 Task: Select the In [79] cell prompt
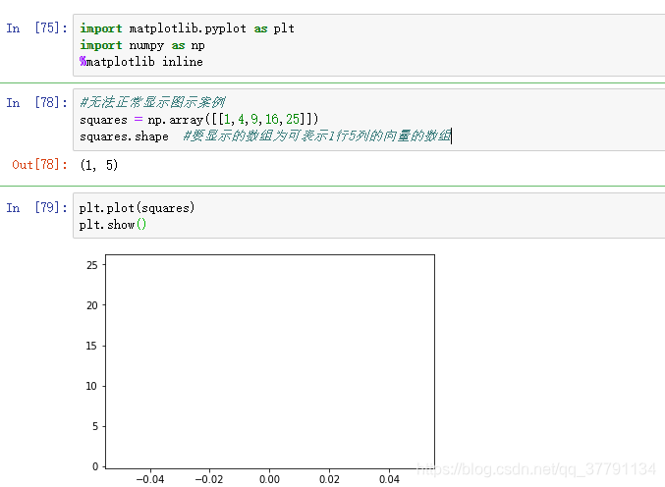(36, 208)
